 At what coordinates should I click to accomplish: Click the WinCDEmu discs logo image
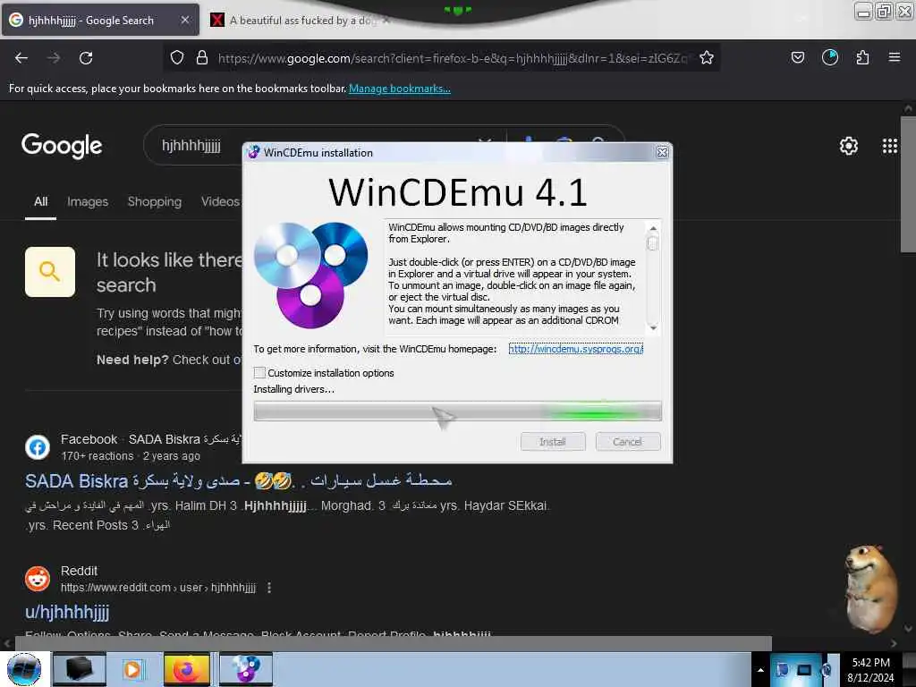[x=310, y=275]
